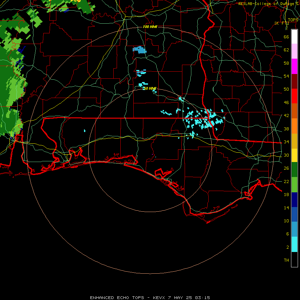Screen dimensions: 300x300
Task: Click the 50 legend value
Action: pos(286,89)
